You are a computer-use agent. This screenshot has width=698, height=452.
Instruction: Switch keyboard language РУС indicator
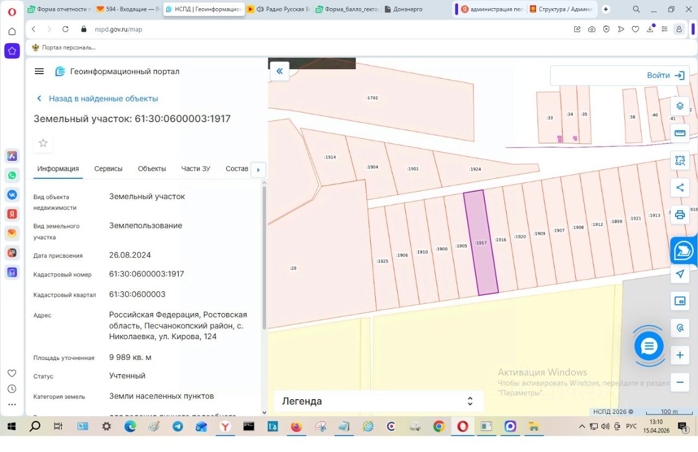pos(631,426)
